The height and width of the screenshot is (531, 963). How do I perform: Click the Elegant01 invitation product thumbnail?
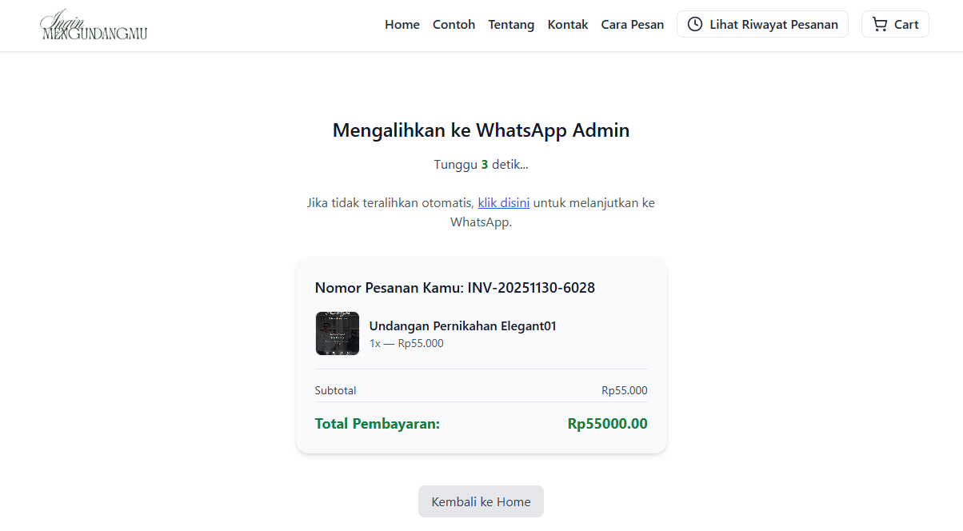pos(338,333)
